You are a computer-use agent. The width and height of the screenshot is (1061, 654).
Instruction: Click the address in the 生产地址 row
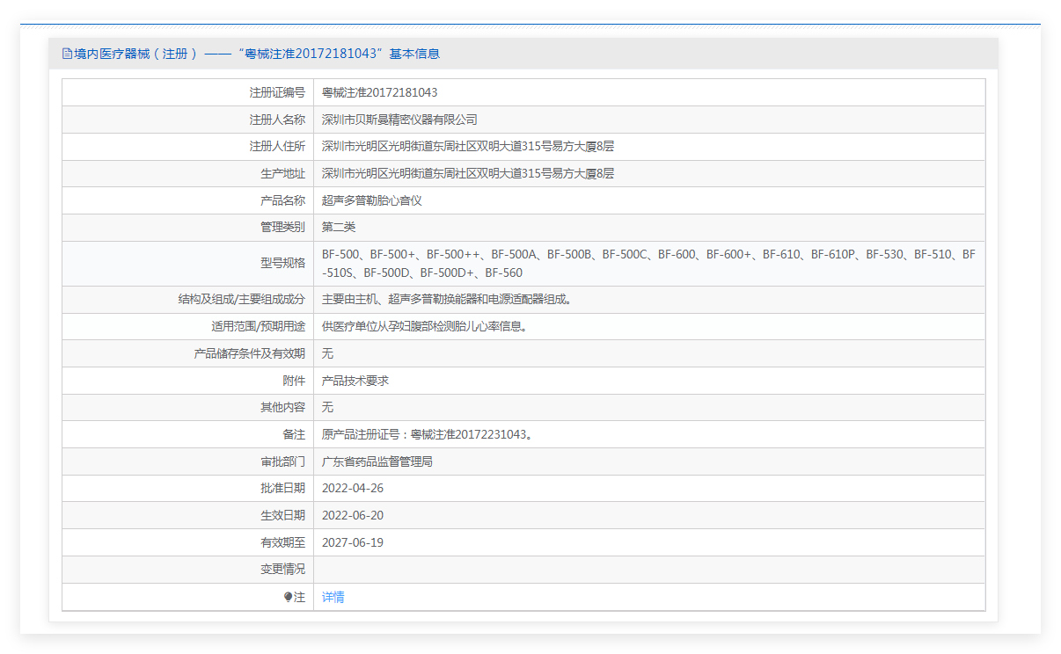point(467,174)
